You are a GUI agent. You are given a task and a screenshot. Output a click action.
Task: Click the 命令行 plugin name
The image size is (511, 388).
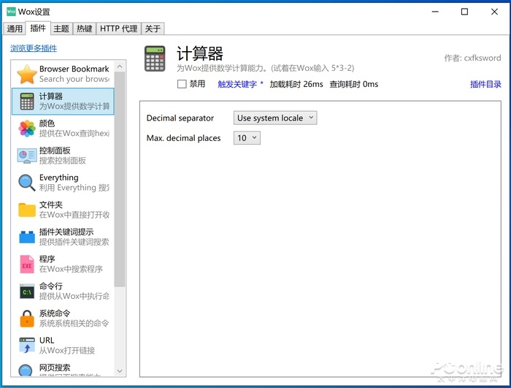pyautogui.click(x=51, y=286)
